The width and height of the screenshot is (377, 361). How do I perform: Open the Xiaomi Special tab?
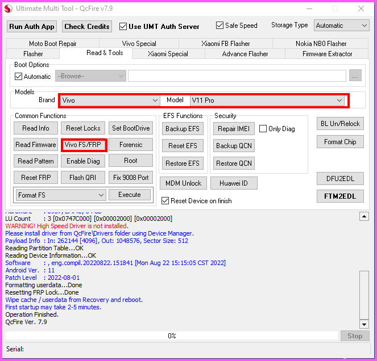click(168, 53)
